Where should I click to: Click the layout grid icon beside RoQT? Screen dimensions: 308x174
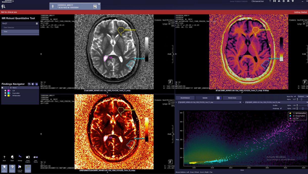37,24
